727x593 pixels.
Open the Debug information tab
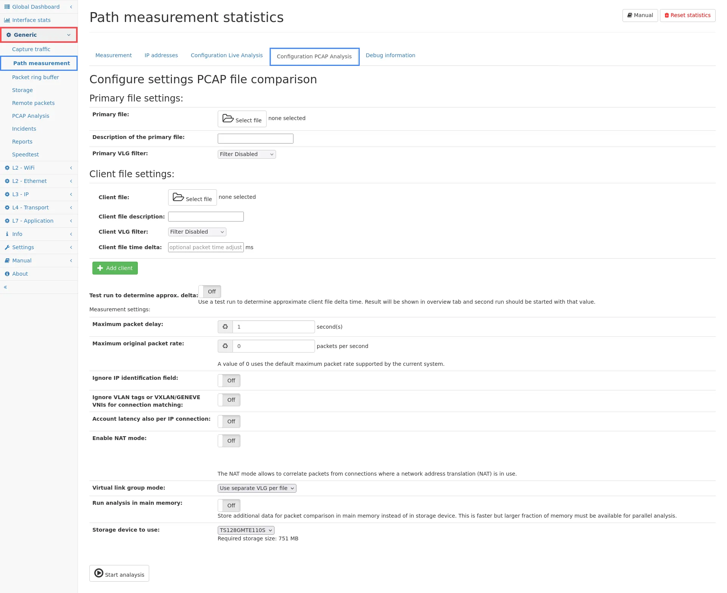click(x=390, y=55)
